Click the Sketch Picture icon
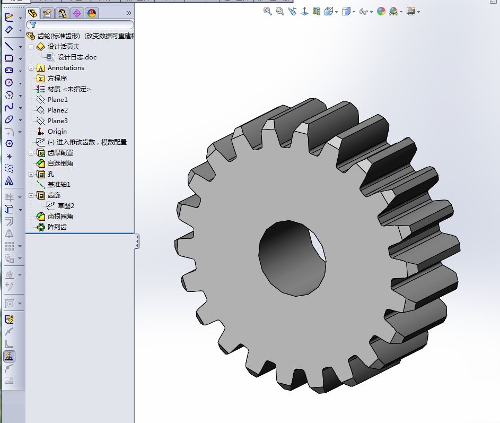 tap(9, 380)
